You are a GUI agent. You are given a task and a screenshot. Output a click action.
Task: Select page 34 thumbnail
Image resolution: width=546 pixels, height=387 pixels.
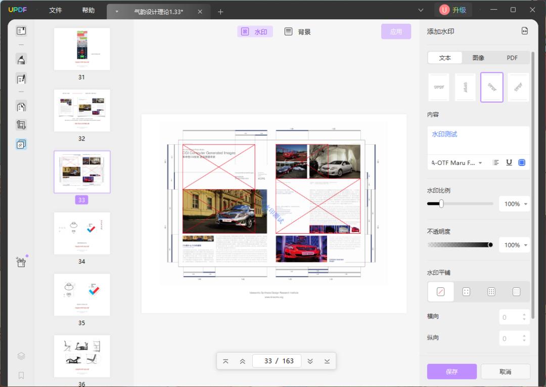[82, 233]
